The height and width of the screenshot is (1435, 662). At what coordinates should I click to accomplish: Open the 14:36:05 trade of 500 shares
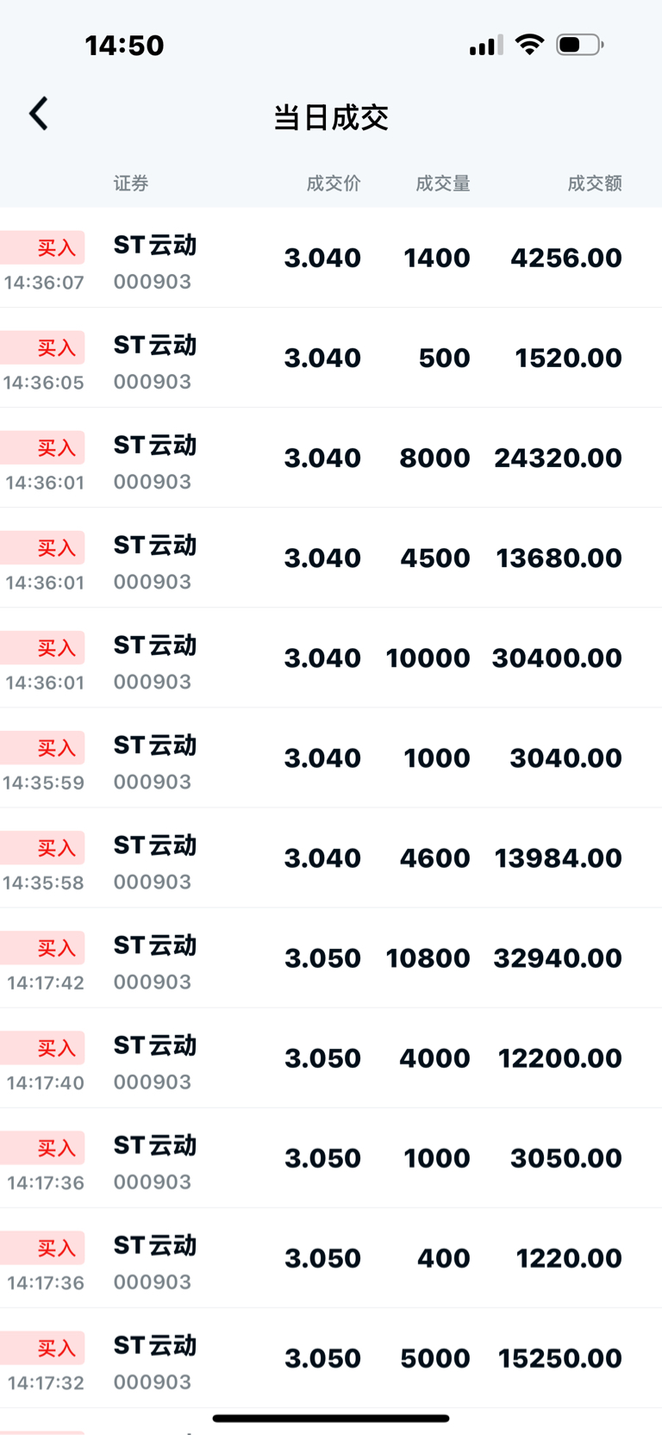click(331, 358)
